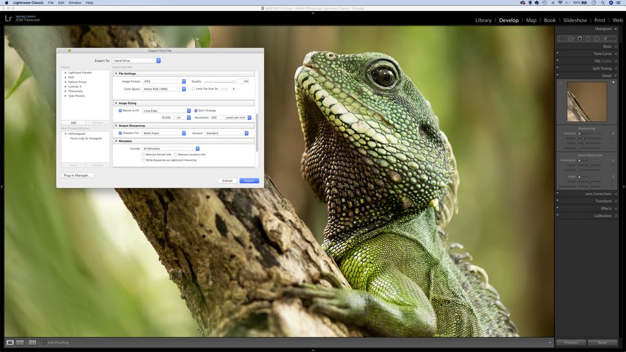Viewport: 626px width, 352px height.
Task: Collapse the File Settings section
Action: pyautogui.click(x=116, y=73)
